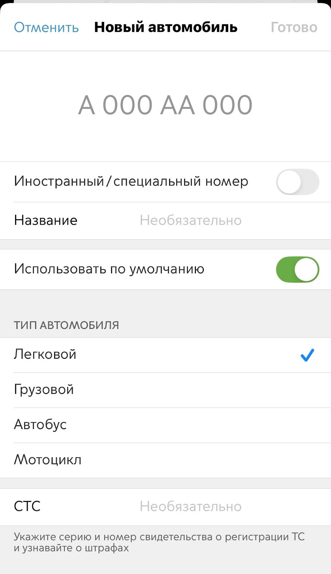Select Грузовой vehicle type

coord(44,390)
